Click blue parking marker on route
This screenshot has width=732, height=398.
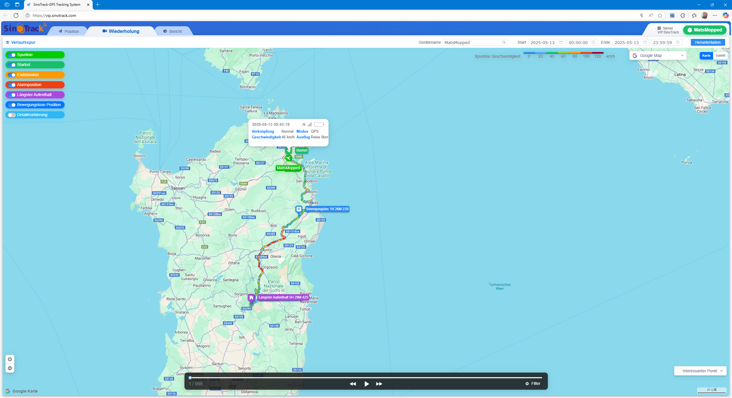tap(299, 209)
